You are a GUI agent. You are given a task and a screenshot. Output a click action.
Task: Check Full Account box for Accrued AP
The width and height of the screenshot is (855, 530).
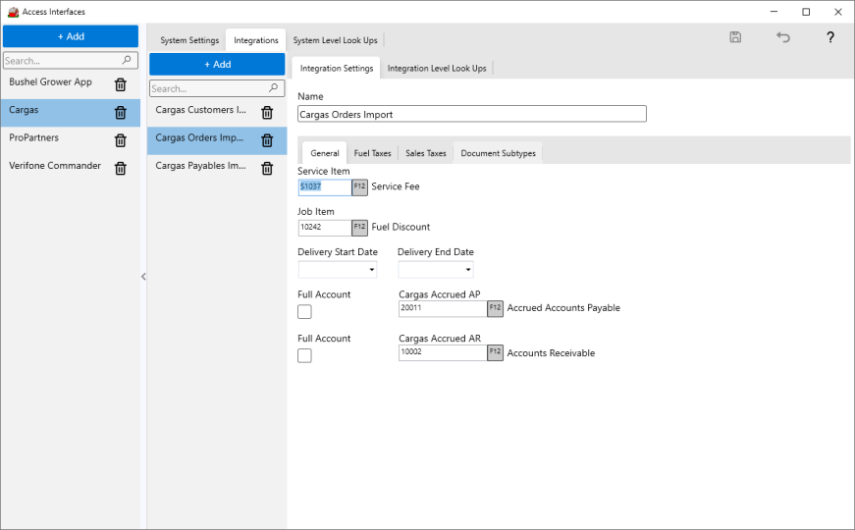pos(304,311)
